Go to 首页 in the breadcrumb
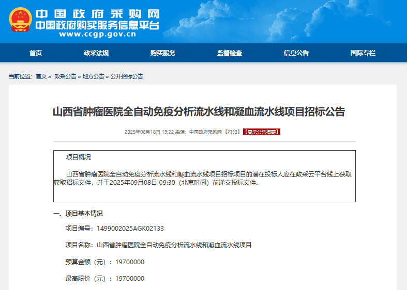 41,76
